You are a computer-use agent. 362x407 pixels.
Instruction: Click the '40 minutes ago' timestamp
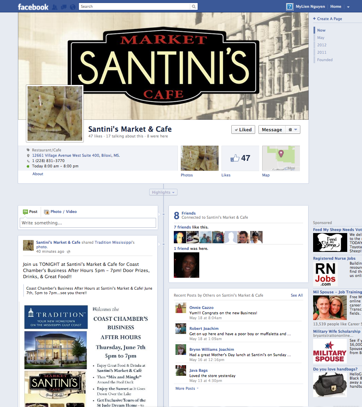click(x=50, y=251)
